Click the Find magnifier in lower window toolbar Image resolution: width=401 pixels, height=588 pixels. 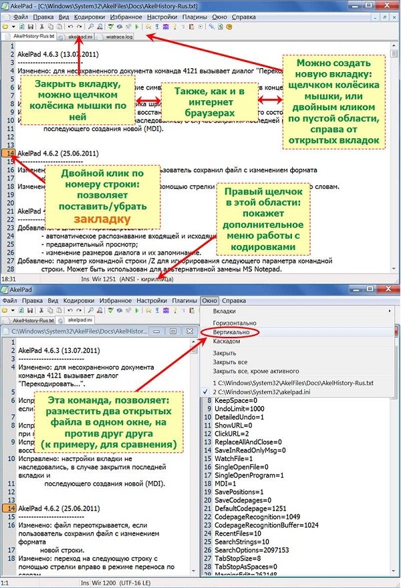pos(91,310)
